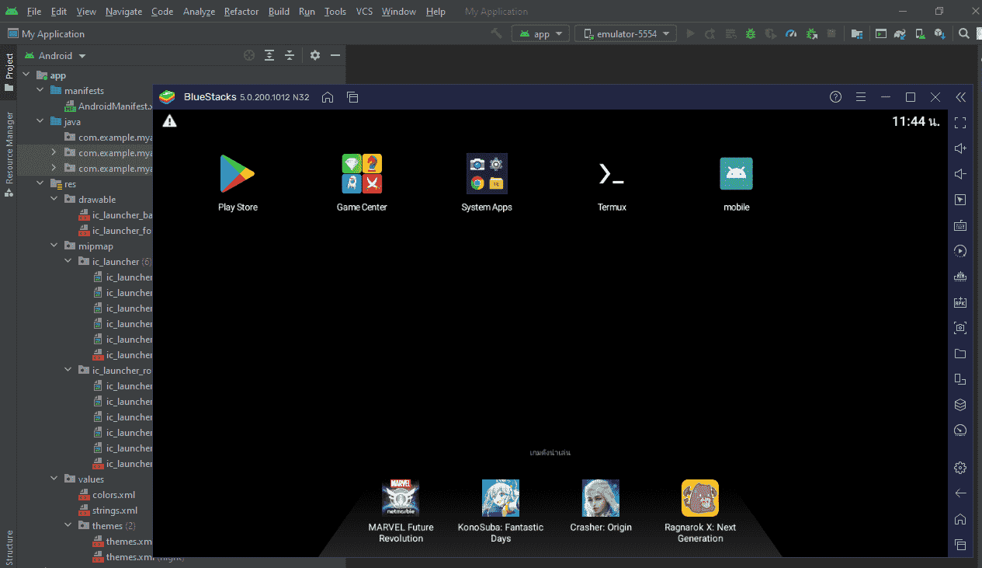
Task: Click the Profile app speedometer icon
Action: point(791,33)
